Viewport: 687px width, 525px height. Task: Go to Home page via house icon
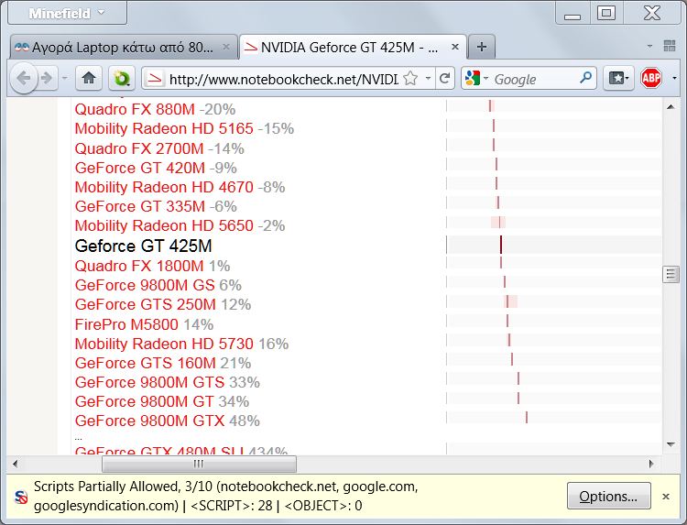(x=89, y=79)
